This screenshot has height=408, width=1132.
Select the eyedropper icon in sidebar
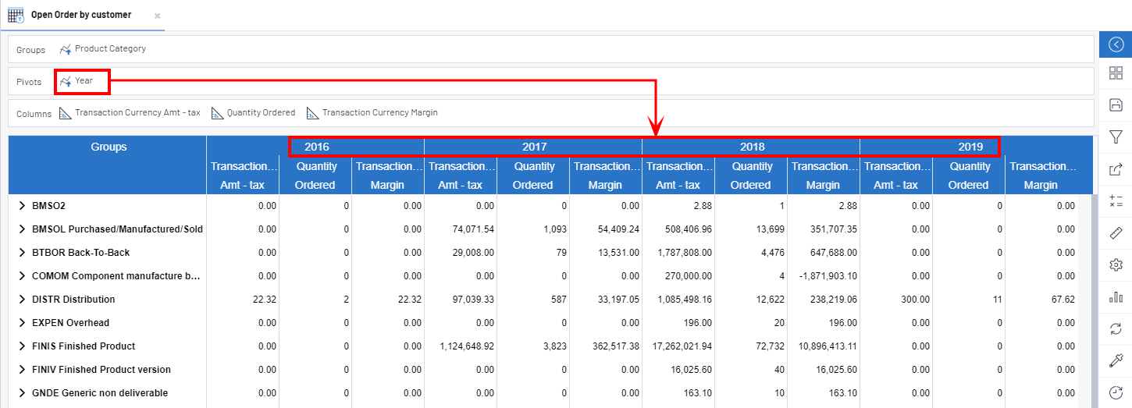tap(1116, 360)
